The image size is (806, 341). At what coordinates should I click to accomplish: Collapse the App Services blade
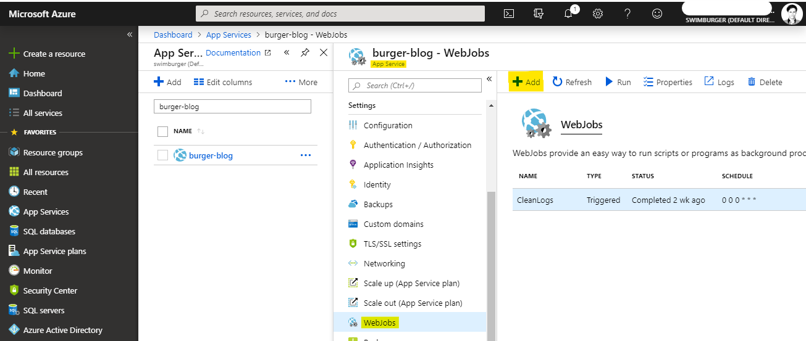(x=287, y=52)
